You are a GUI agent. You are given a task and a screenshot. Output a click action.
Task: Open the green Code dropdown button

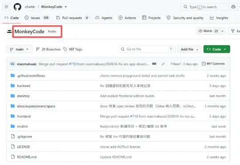216,49
